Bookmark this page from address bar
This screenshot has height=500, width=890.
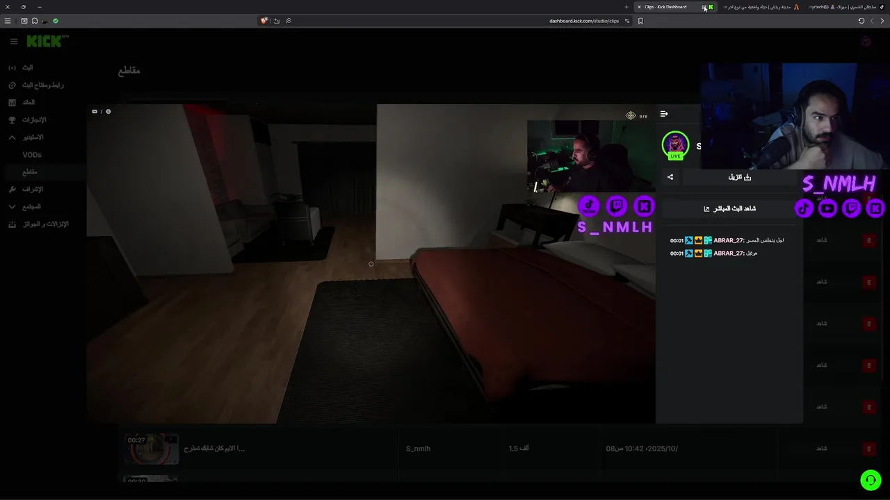640,21
